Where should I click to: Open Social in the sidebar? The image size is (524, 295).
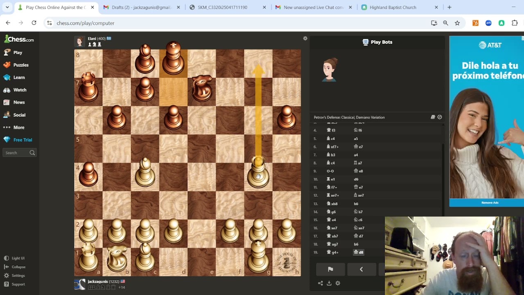[14, 115]
